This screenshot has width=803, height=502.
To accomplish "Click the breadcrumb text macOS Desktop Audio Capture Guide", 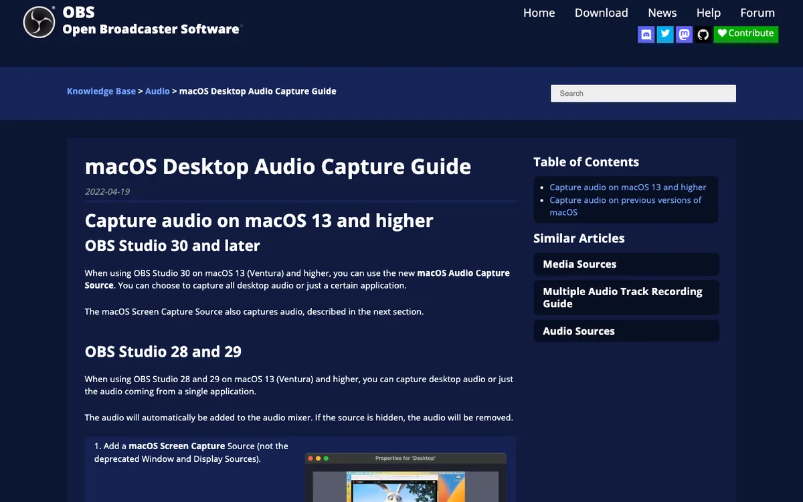I will pos(258,91).
